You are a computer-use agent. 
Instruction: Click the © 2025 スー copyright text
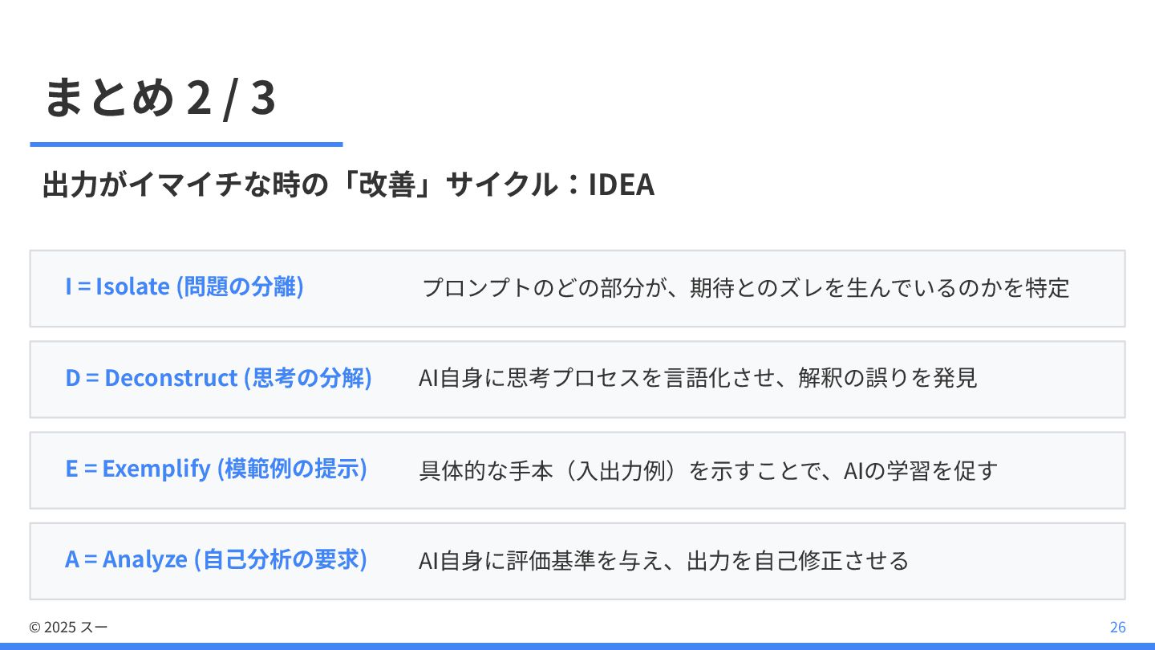pyautogui.click(x=68, y=628)
